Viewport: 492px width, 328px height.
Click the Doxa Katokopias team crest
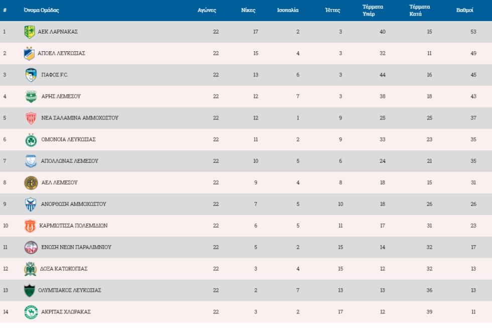click(30, 269)
